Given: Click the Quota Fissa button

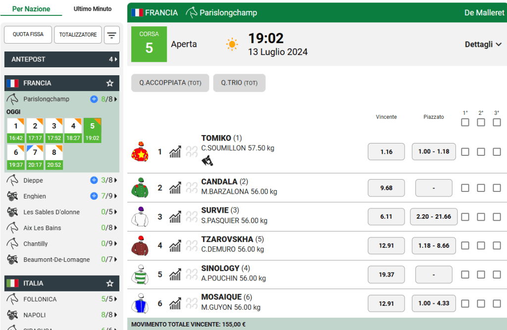Looking at the screenshot, I should pyautogui.click(x=28, y=35).
